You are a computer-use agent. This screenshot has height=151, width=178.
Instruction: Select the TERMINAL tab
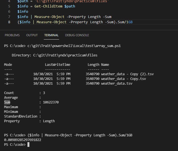point(51,35)
